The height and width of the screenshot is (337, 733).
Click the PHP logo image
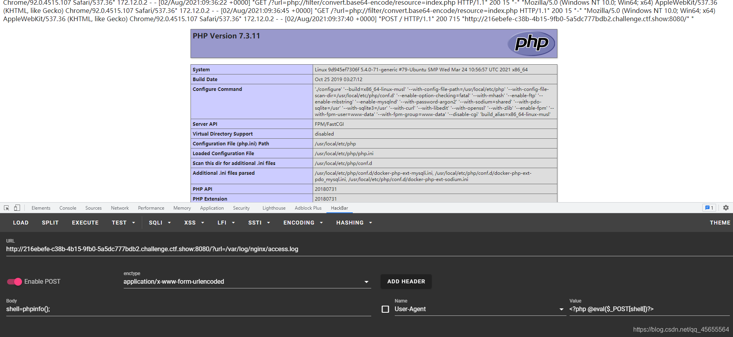pyautogui.click(x=531, y=43)
